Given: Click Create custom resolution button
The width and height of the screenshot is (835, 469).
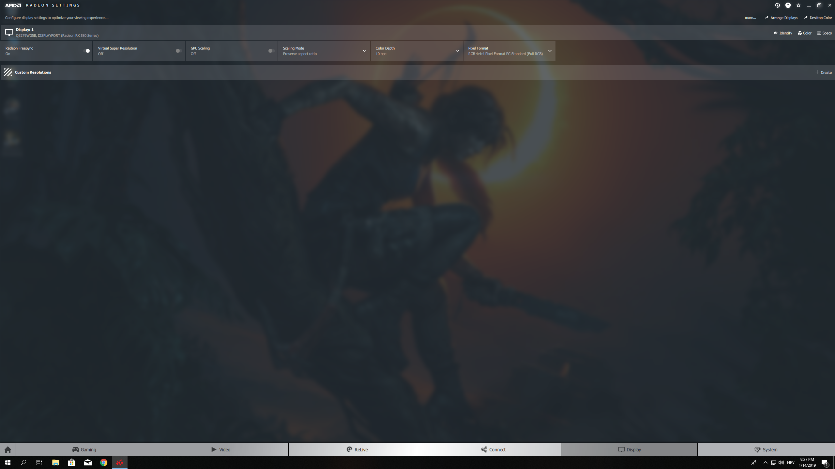Looking at the screenshot, I should [x=823, y=72].
